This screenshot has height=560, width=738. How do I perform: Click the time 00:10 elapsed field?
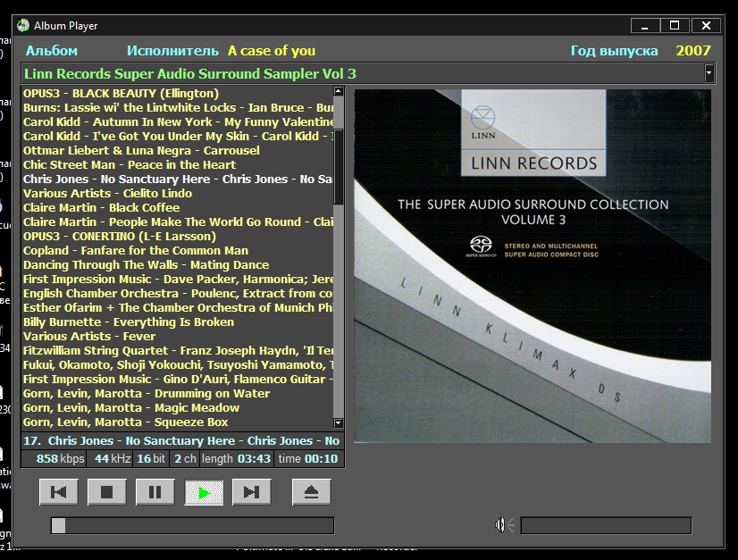click(x=309, y=459)
